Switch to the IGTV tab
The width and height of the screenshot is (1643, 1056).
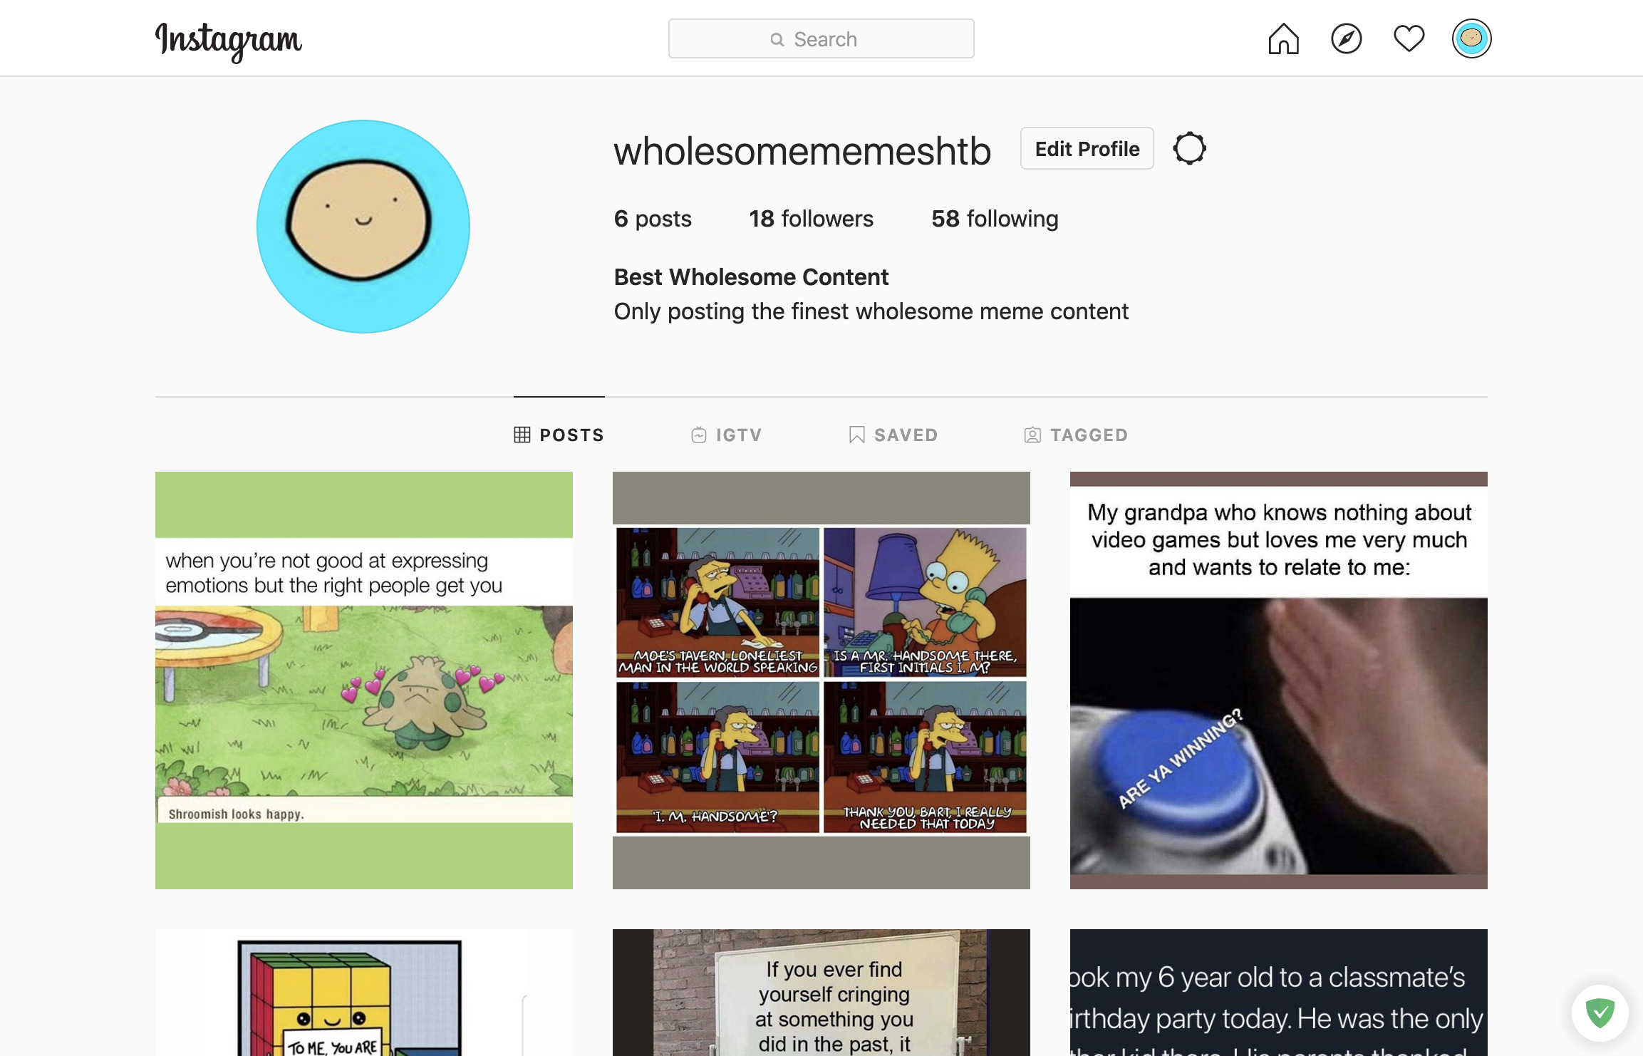726,435
